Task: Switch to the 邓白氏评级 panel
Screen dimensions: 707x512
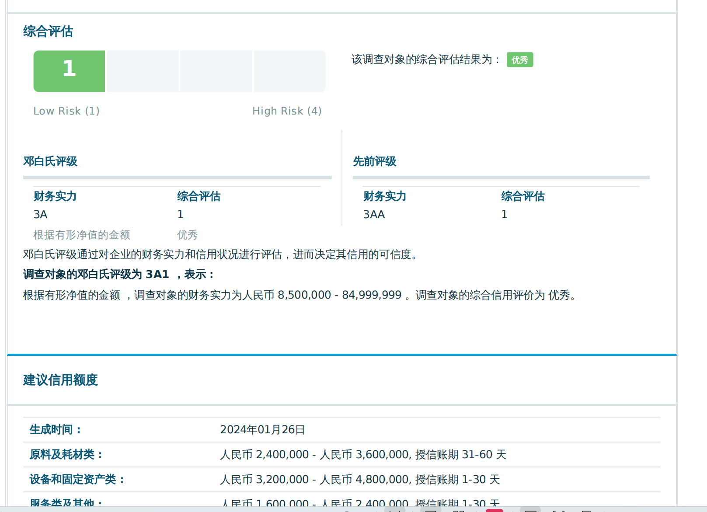Action: pos(50,161)
